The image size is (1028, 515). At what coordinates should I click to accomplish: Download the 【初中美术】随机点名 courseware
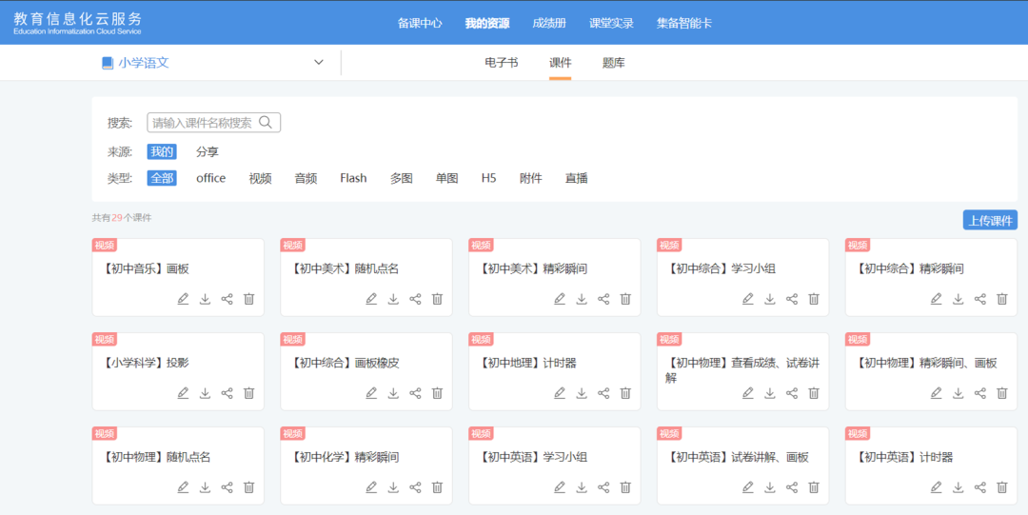[393, 299]
